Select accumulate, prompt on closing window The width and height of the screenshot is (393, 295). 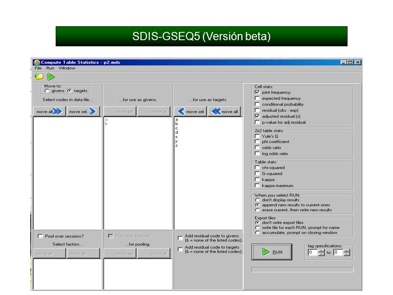point(257,233)
